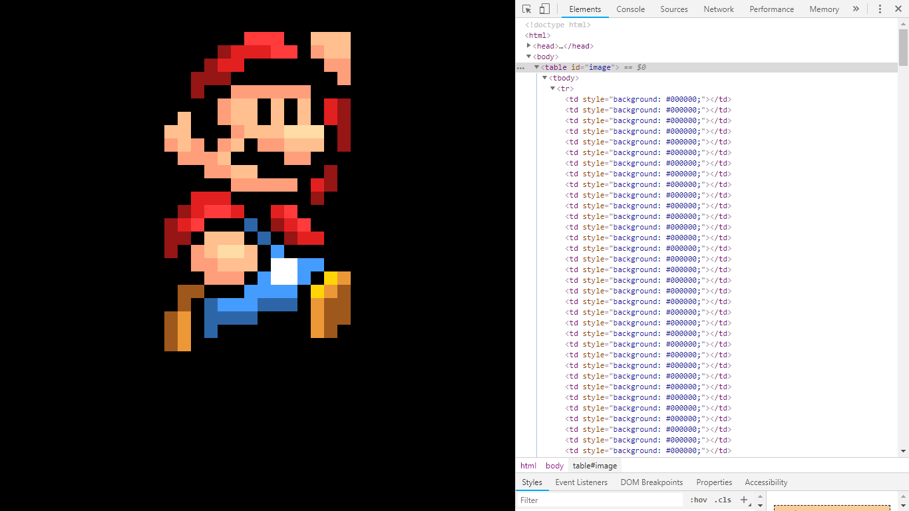
Task: Switch to the Elements tab
Action: pyautogui.click(x=585, y=9)
